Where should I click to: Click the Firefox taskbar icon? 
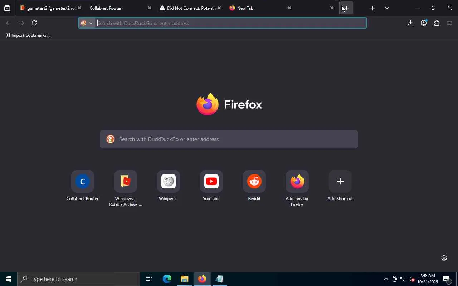click(202, 279)
